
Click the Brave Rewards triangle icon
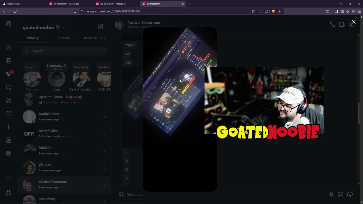pos(280,11)
